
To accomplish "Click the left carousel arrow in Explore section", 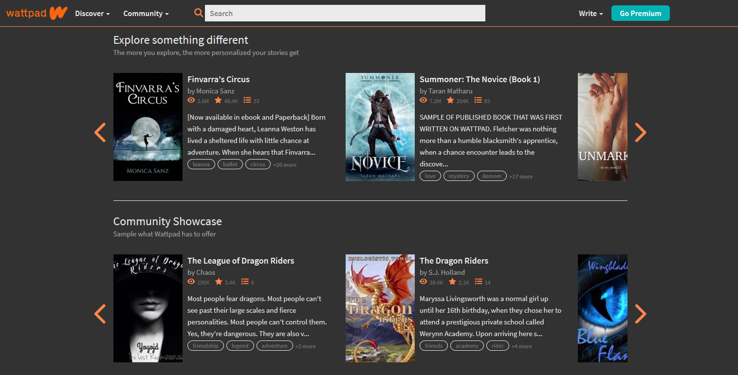I will pos(100,132).
